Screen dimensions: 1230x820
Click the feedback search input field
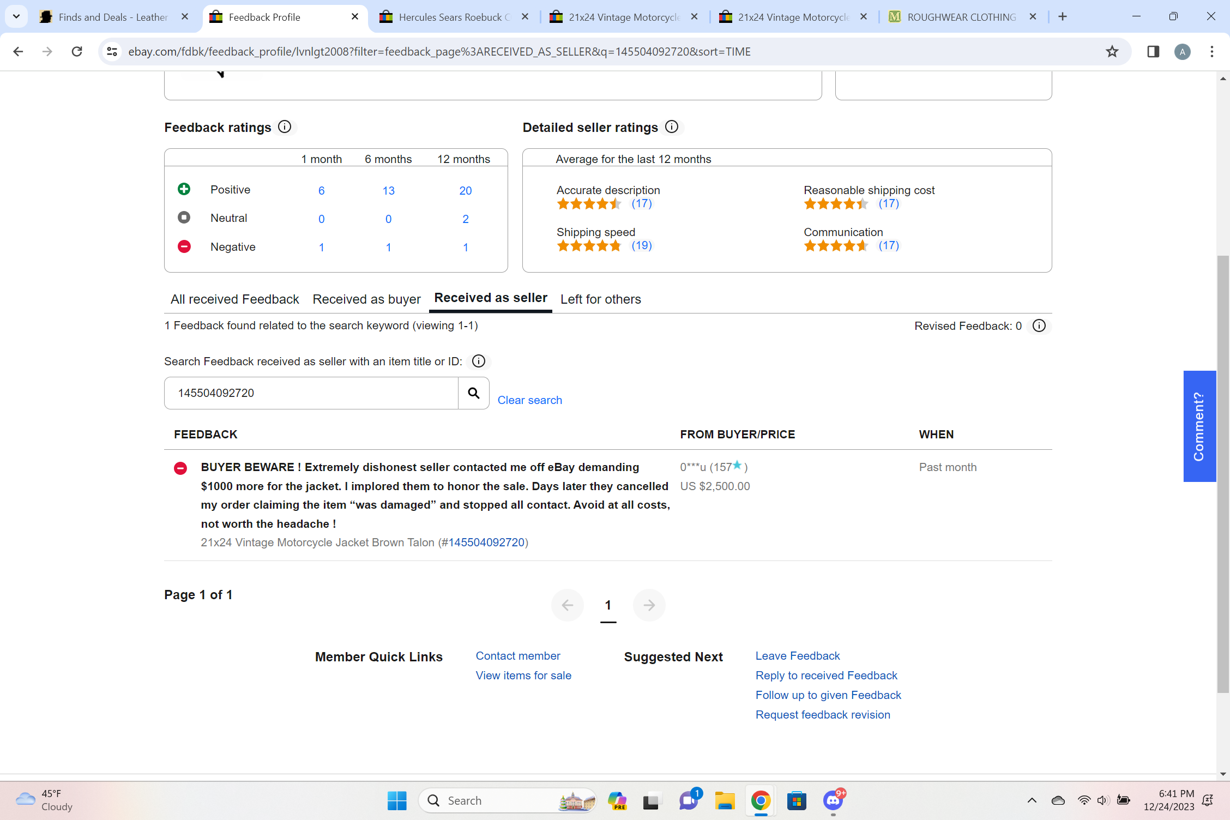(311, 393)
